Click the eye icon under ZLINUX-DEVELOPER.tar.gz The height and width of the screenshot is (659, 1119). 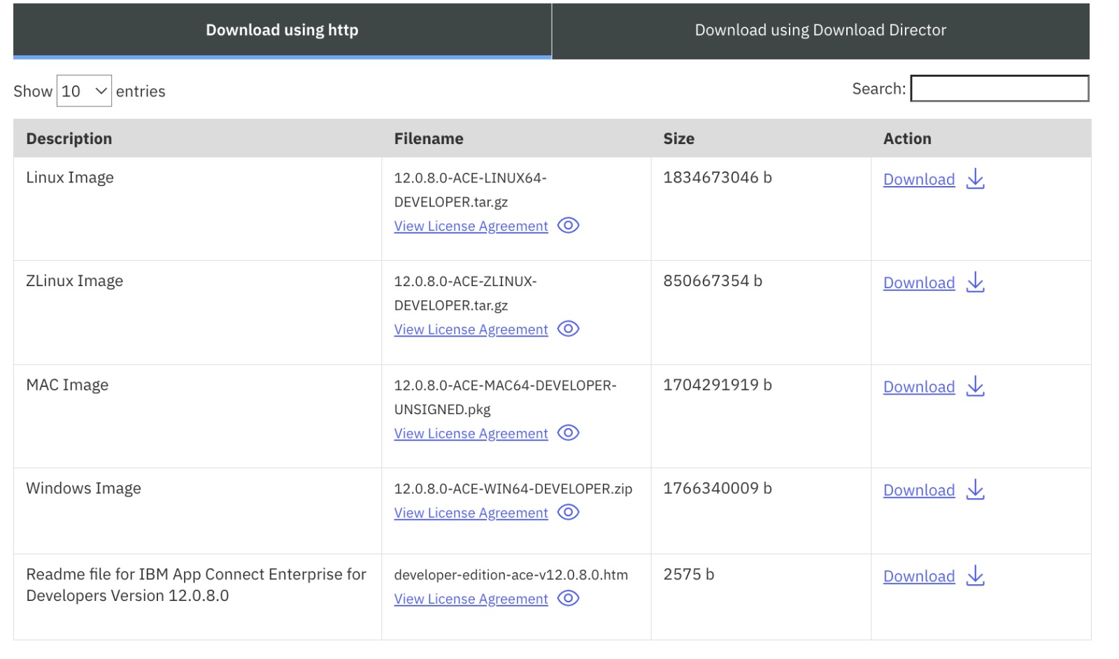point(568,329)
